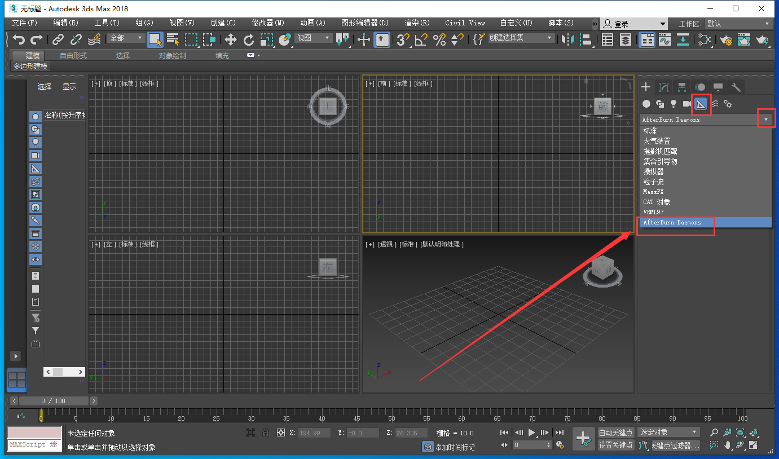
Task: Open the selection filter dropdown 全部
Action: pyautogui.click(x=126, y=38)
